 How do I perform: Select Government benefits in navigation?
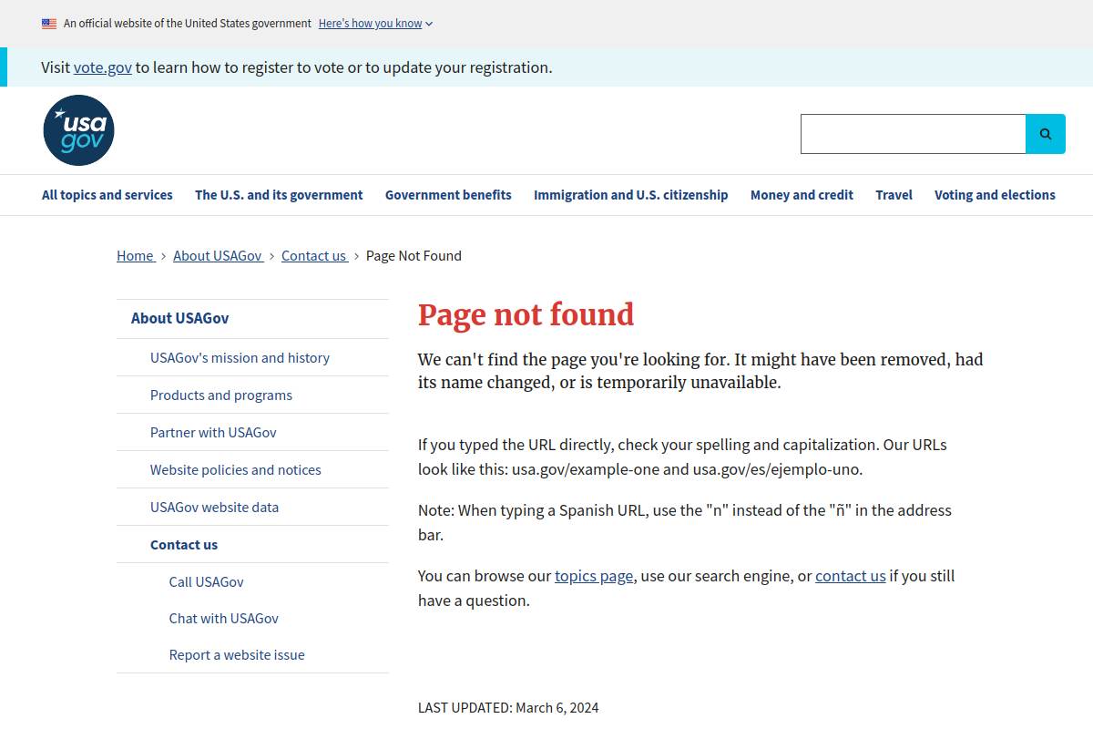pyautogui.click(x=448, y=195)
